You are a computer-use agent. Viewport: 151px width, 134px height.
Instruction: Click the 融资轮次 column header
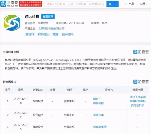38,90
